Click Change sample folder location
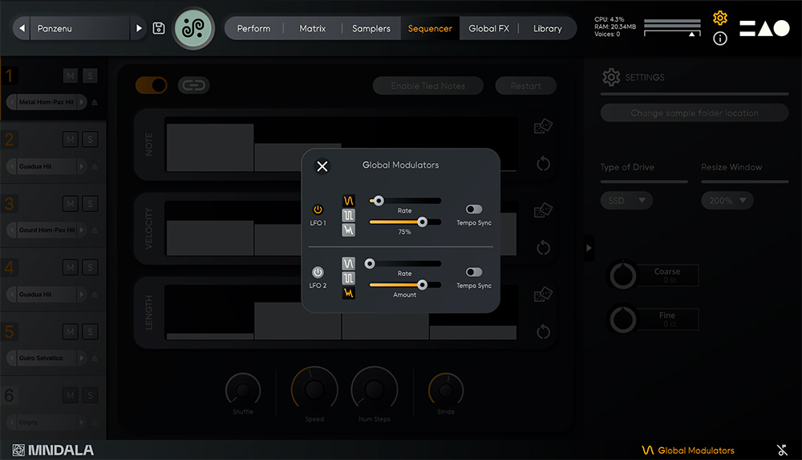The height and width of the screenshot is (460, 802). tap(694, 113)
